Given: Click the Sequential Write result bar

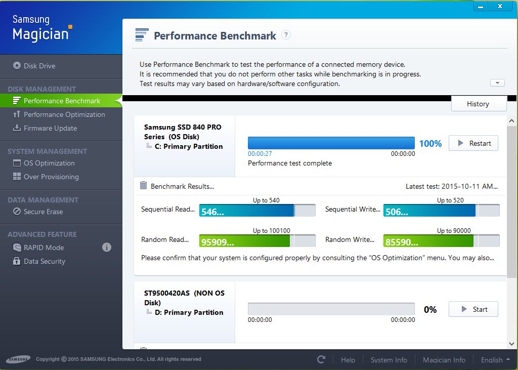Looking at the screenshot, I should pos(441,210).
